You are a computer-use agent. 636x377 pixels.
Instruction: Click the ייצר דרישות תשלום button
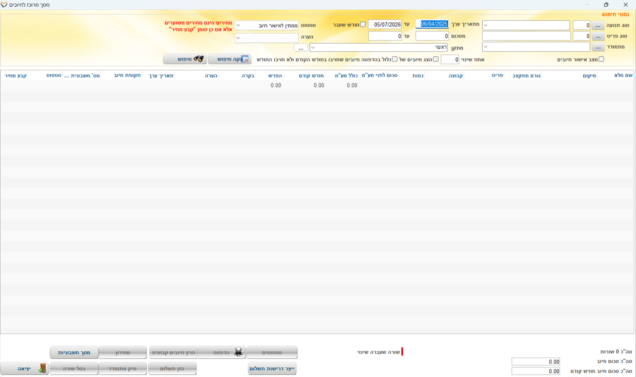pyautogui.click(x=272, y=368)
